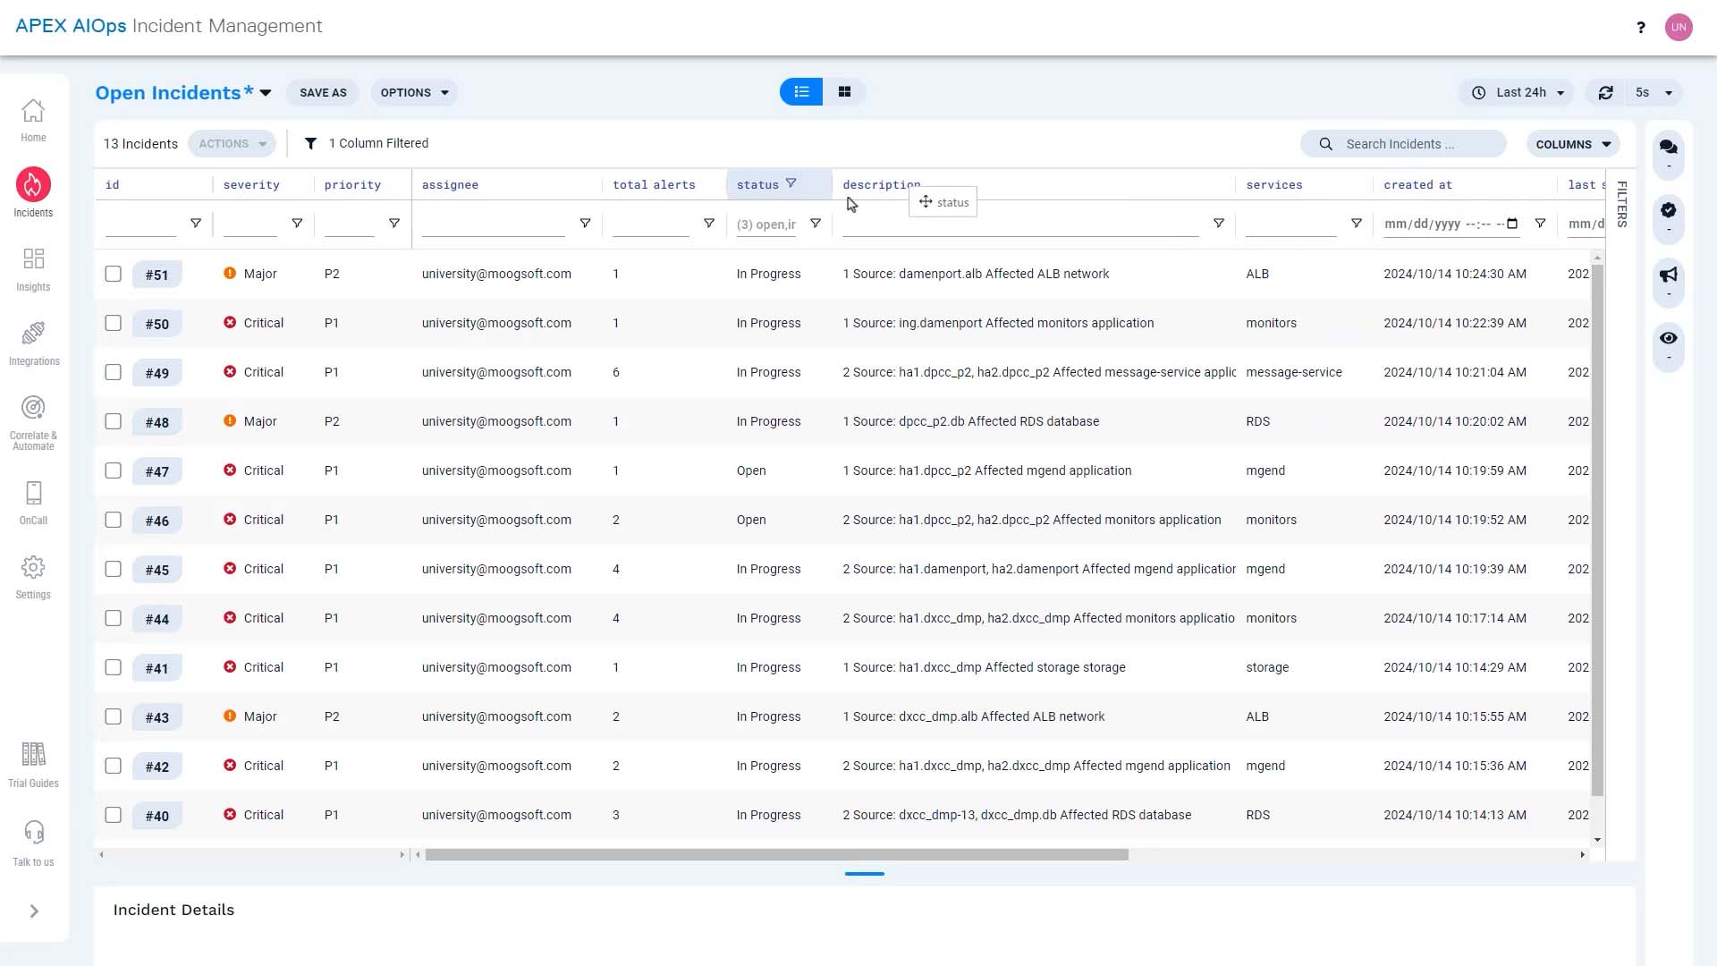Select checkbox for incident #51
Viewport: 1717px width, 966px height.
(113, 274)
